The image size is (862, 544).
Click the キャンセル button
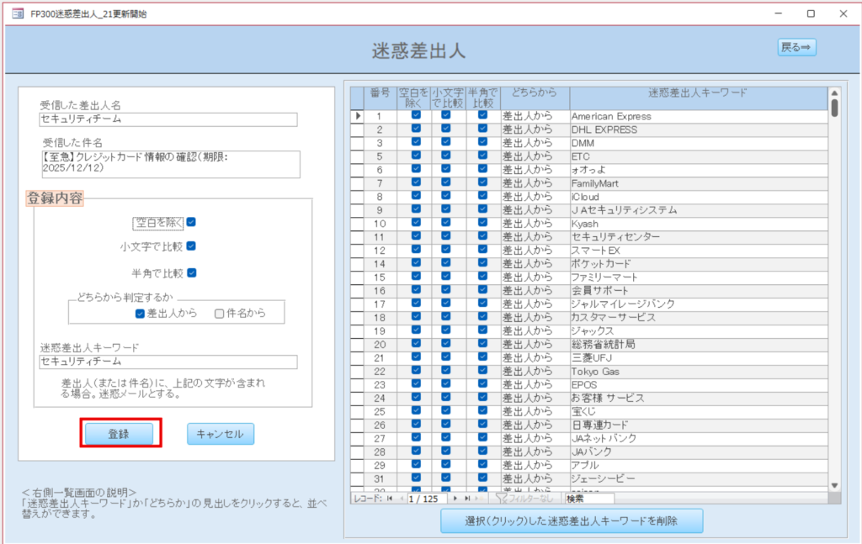[220, 434]
